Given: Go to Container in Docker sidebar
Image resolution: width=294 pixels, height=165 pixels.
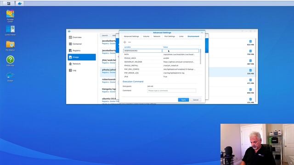Looking at the screenshot, I should [82, 44].
